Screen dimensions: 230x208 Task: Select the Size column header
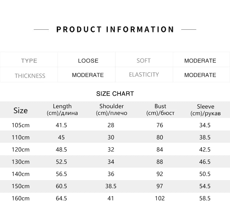pyautogui.click(x=21, y=111)
